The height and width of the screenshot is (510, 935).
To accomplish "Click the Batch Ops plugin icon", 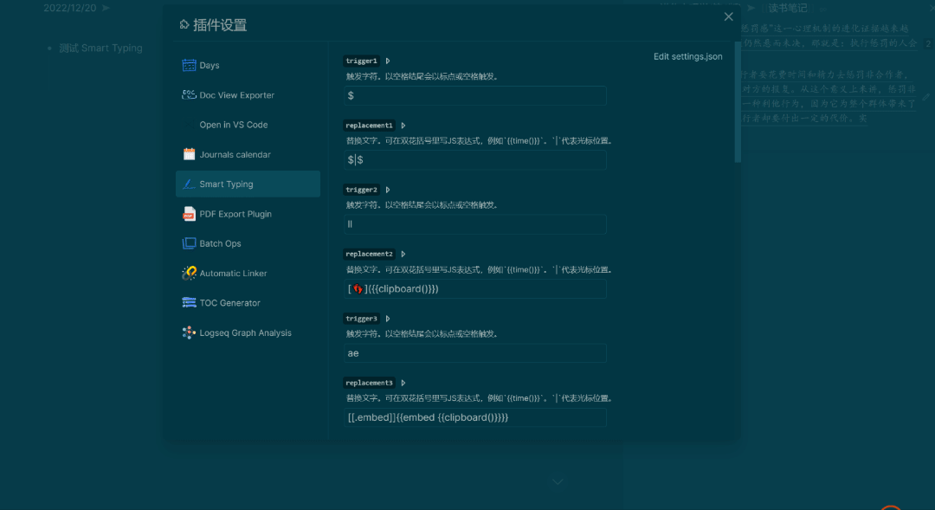I will pyautogui.click(x=189, y=243).
